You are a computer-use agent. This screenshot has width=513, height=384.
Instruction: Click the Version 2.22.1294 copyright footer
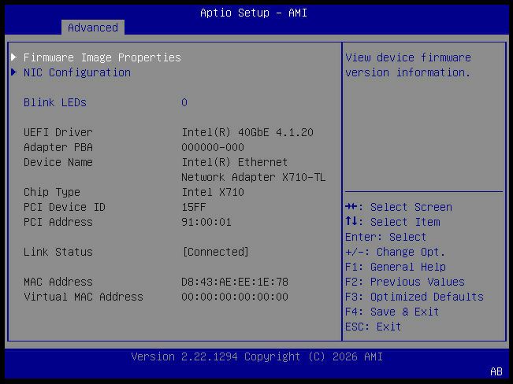(257, 356)
